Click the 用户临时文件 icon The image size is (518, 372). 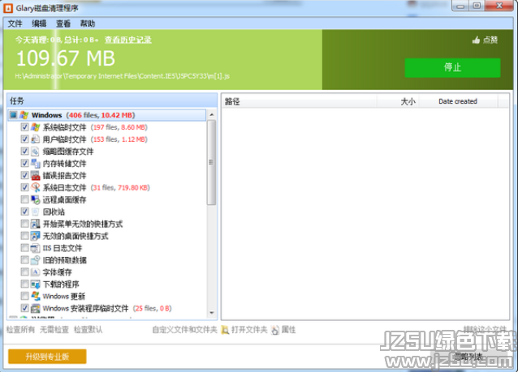(x=36, y=139)
